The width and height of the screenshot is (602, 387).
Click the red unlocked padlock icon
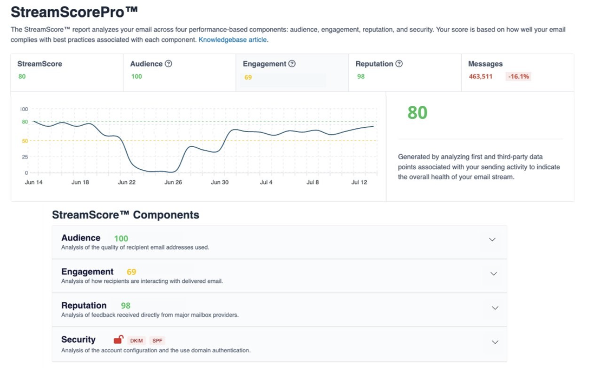click(118, 339)
